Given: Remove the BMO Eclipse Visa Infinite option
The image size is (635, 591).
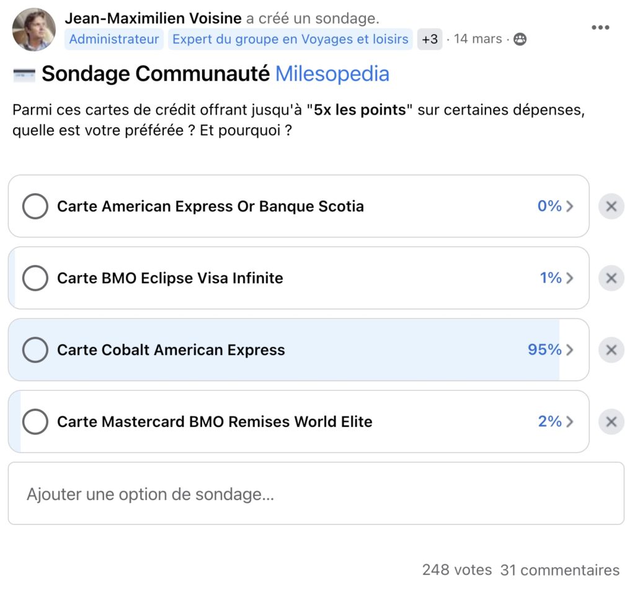Looking at the screenshot, I should [611, 278].
